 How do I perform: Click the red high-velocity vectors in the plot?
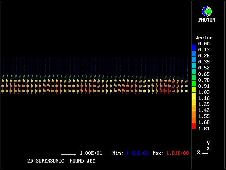click(166, 91)
